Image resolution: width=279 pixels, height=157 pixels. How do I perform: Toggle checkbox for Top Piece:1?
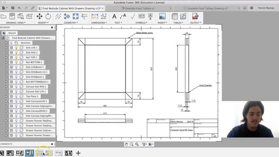click(x=11, y=96)
